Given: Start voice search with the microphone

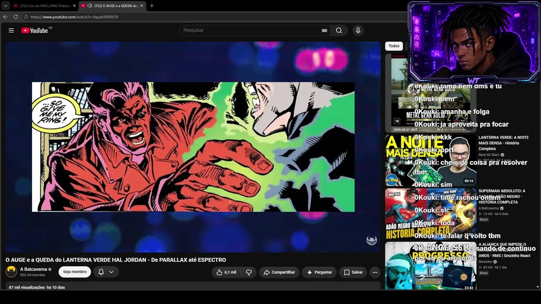Looking at the screenshot, I should [358, 30].
